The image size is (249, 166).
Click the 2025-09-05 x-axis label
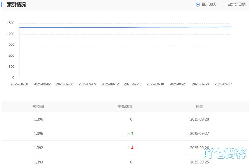(x=64, y=84)
